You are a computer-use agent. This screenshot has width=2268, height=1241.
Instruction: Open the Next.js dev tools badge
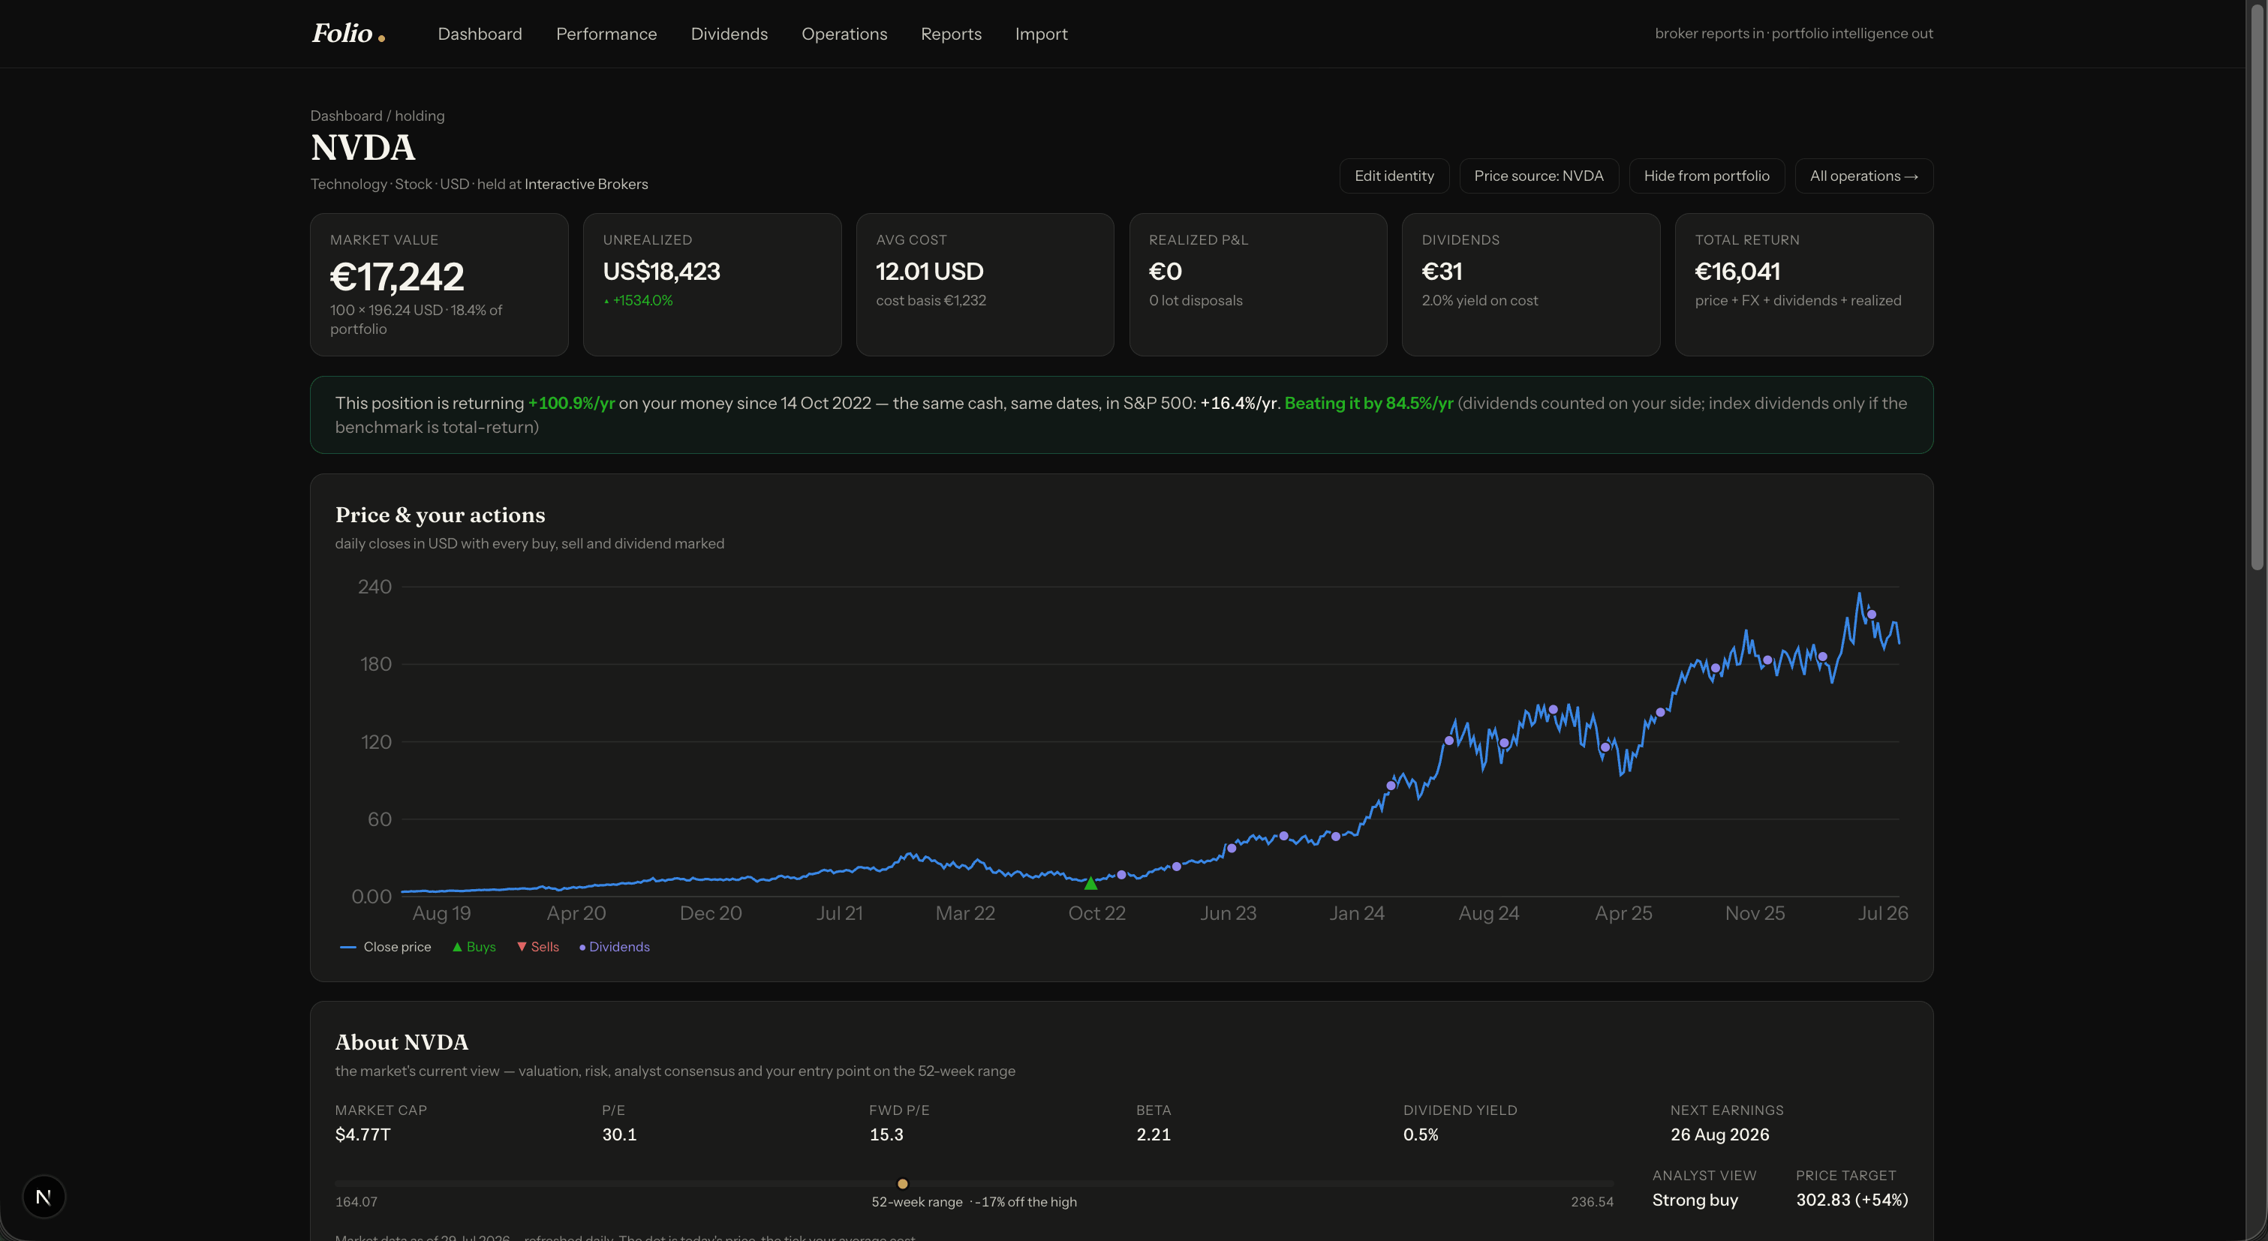[x=43, y=1197]
